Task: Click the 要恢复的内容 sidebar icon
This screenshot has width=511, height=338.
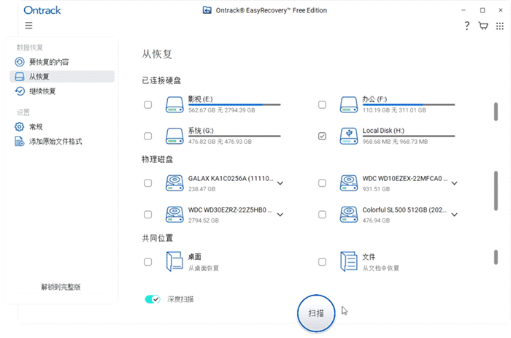Action: click(20, 62)
